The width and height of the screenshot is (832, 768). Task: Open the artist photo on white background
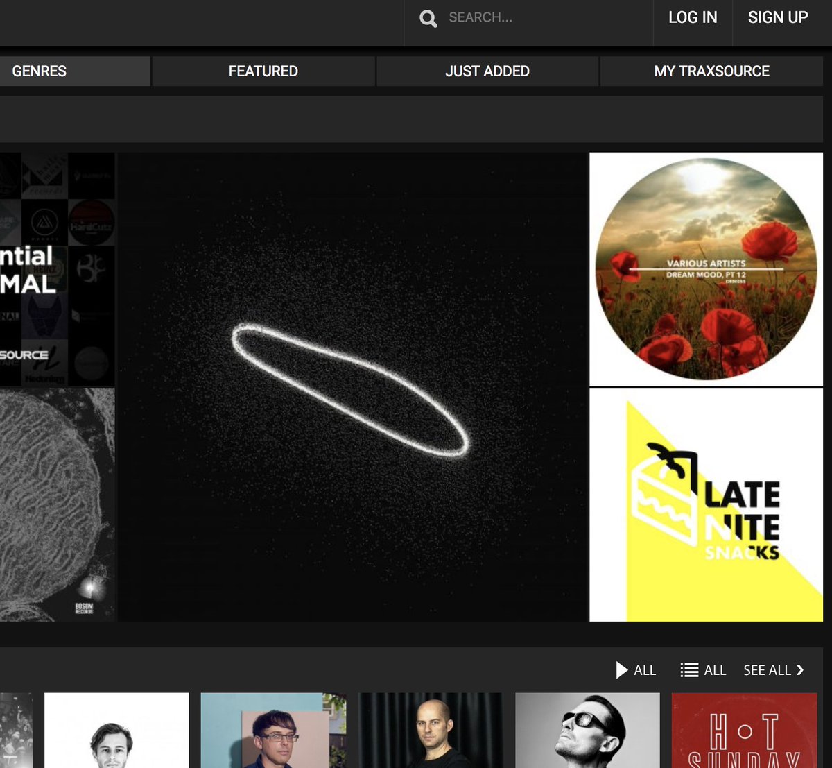tap(116, 730)
